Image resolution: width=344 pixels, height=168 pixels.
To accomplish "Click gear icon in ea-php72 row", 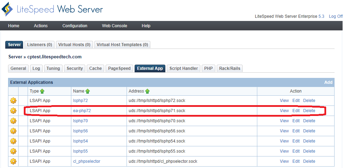I will [13, 111].
